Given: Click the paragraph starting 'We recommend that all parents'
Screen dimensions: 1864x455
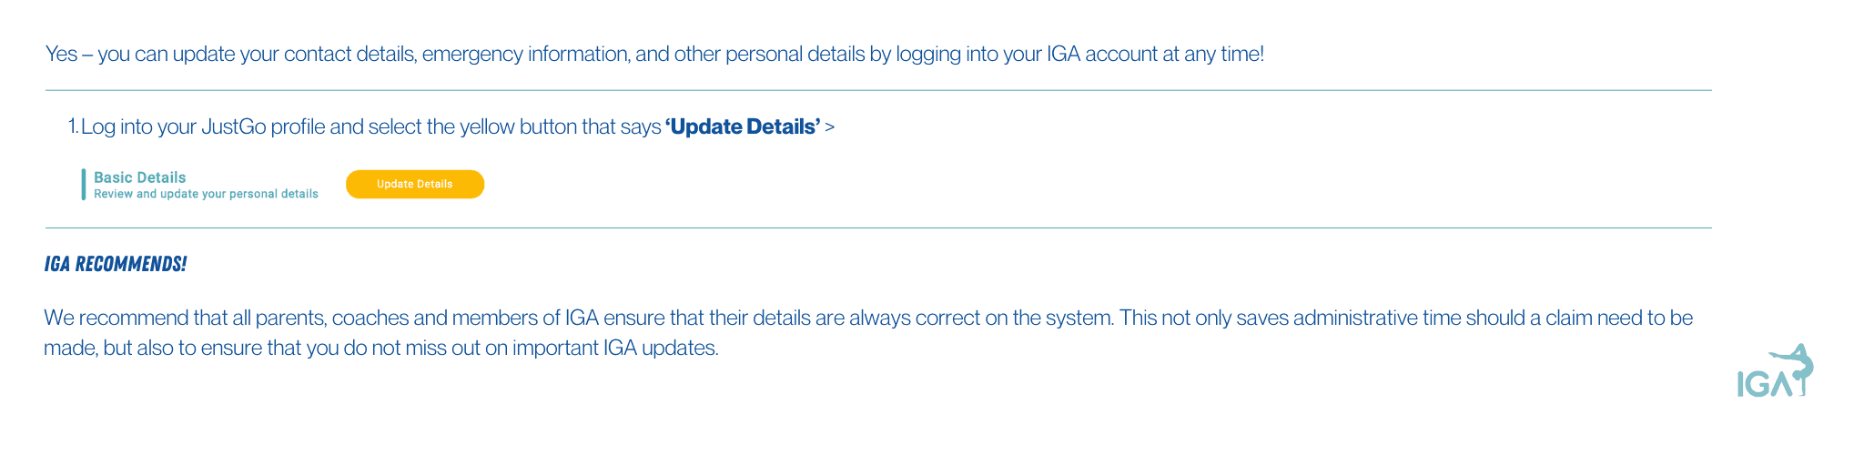Looking at the screenshot, I should tap(868, 333).
